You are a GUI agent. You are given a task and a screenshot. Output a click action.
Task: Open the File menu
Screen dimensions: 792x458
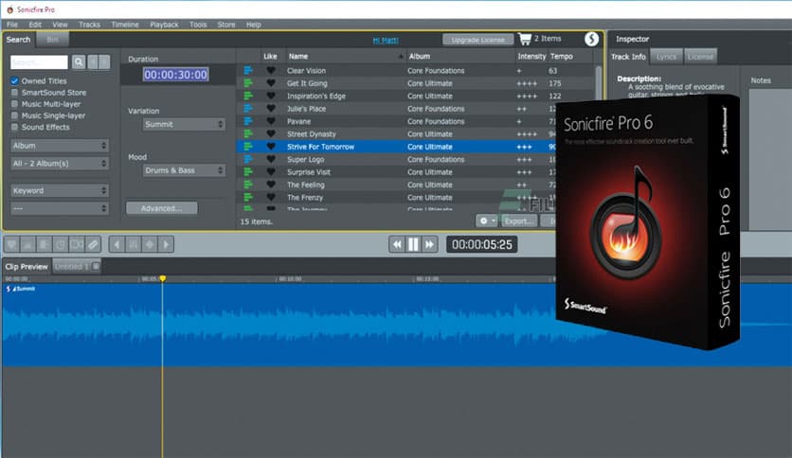coord(12,25)
